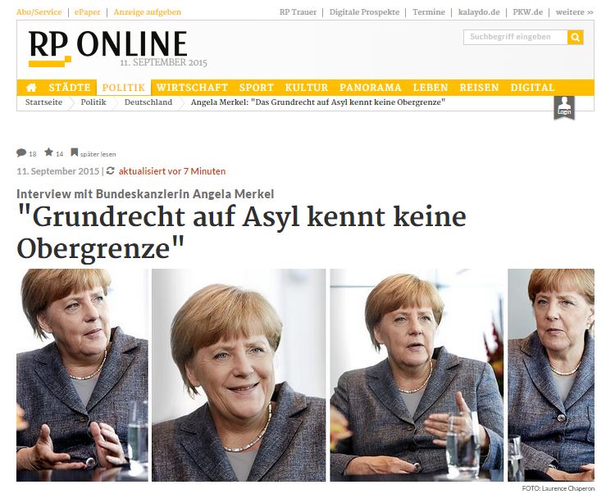Click the refresh icon beside aktualisiert

(111, 170)
